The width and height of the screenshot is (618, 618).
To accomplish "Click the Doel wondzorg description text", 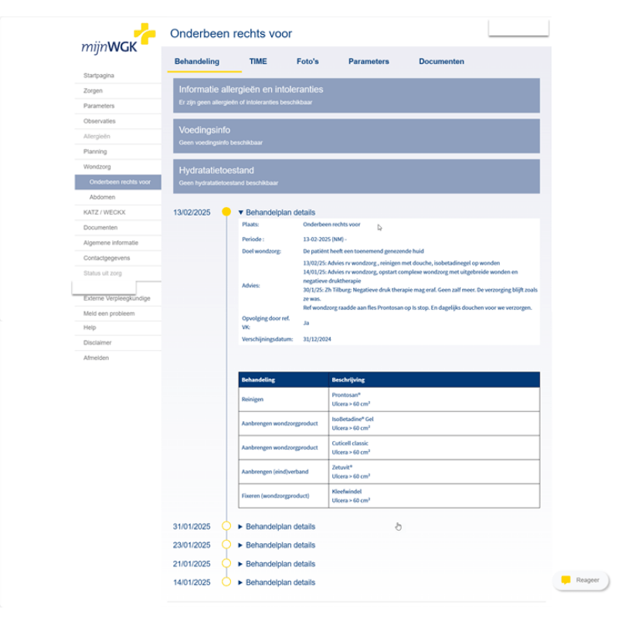I will point(363,251).
